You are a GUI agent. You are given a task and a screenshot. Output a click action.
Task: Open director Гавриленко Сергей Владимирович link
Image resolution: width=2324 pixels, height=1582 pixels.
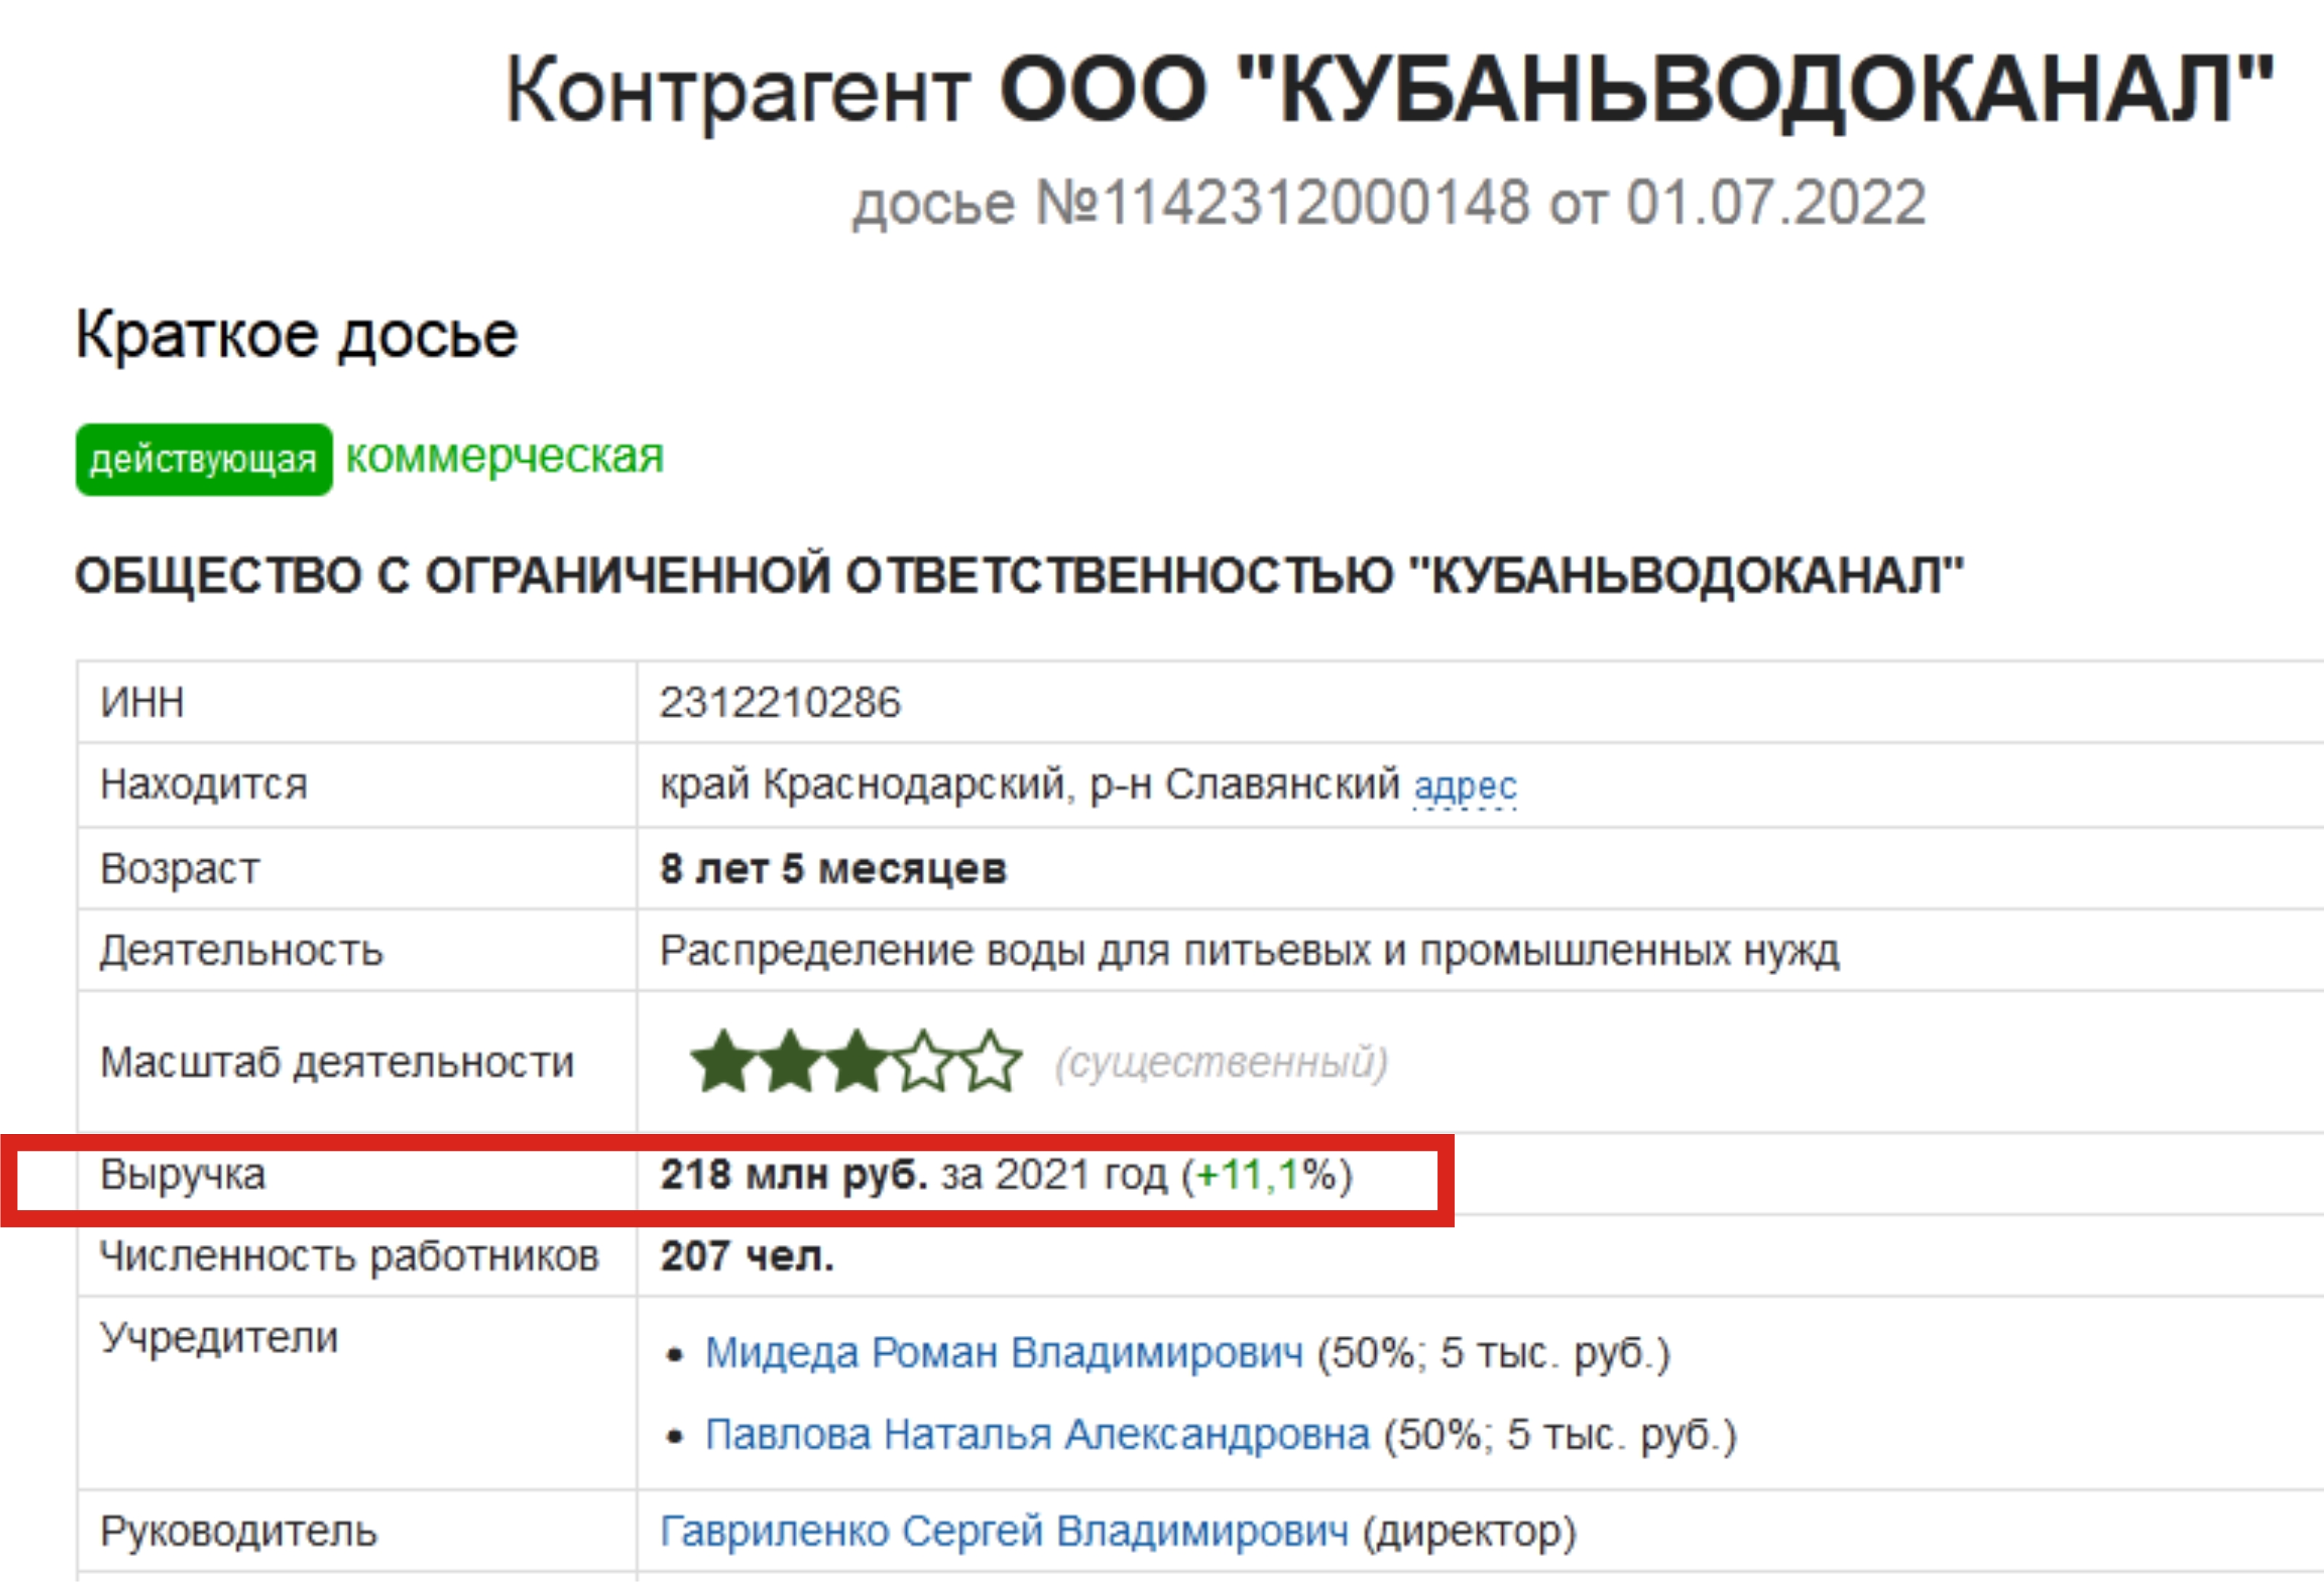(1004, 1531)
